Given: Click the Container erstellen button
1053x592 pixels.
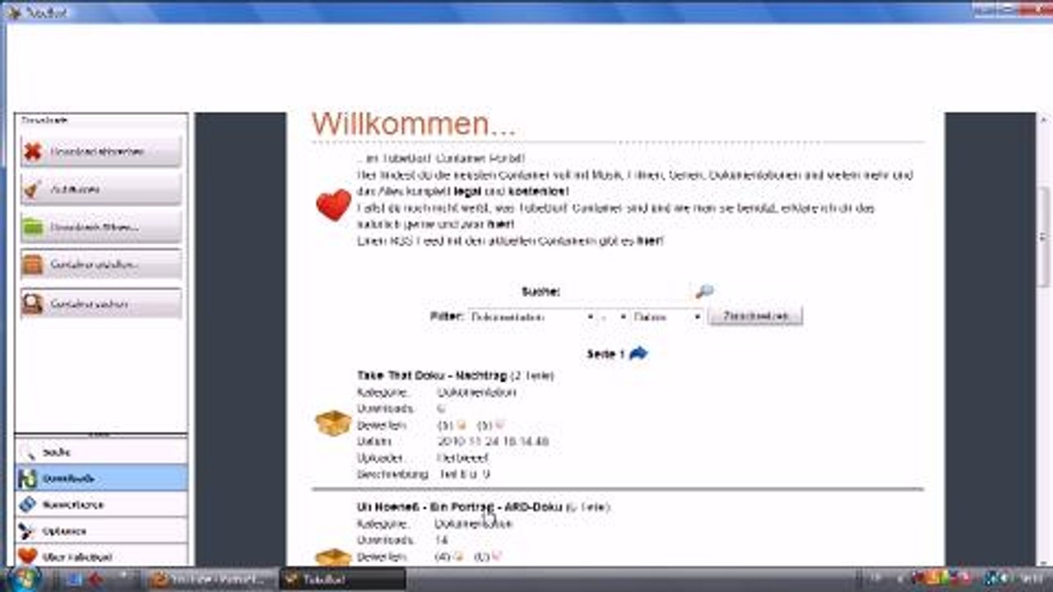Looking at the screenshot, I should (100, 265).
